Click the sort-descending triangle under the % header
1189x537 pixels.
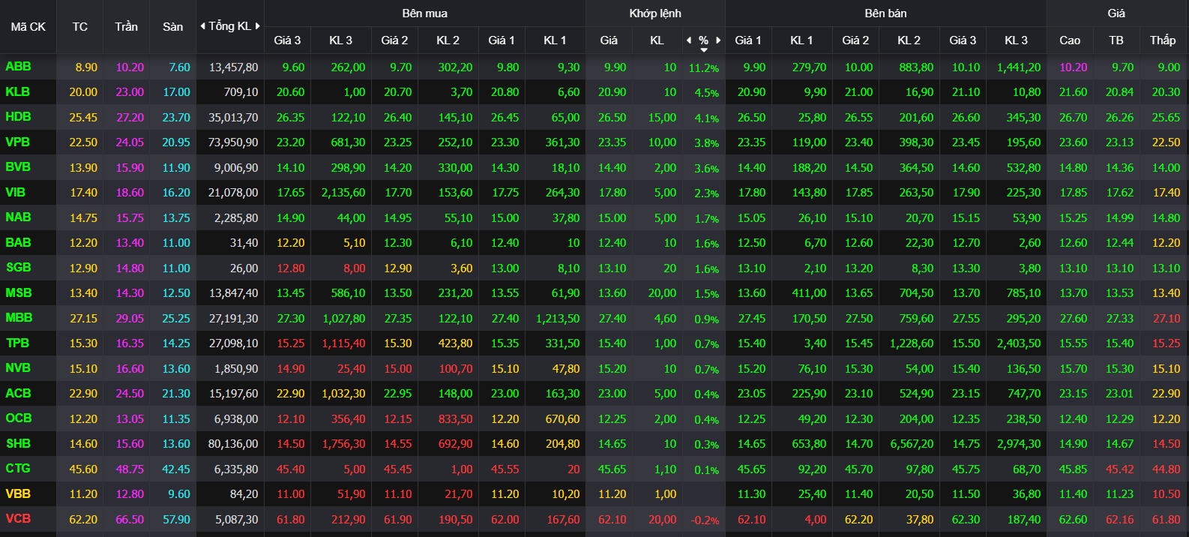pyautogui.click(x=704, y=50)
